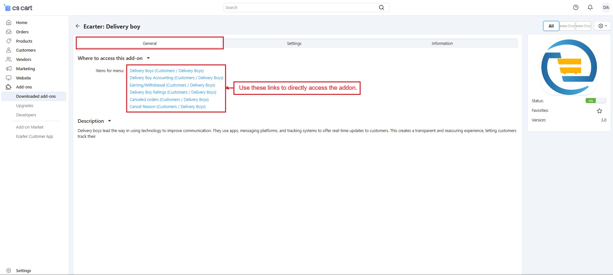Toggle the add-on Status ON switch
Screen dimensions: 613x275
[x=596, y=101]
